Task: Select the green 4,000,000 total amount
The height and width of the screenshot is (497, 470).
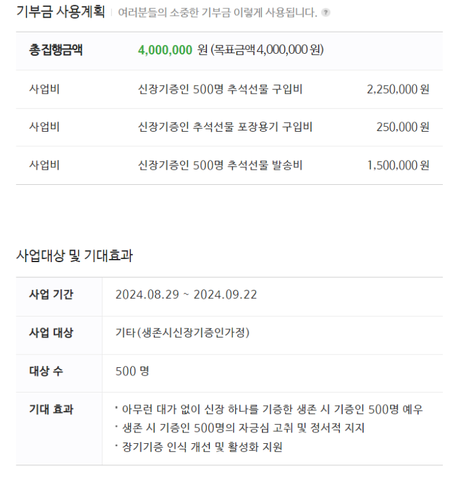Action: click(x=165, y=50)
